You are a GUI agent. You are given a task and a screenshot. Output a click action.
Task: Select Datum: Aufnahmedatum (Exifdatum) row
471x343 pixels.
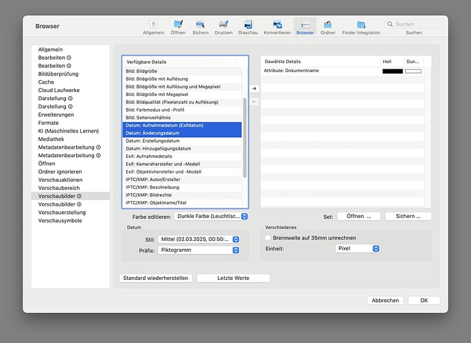(182, 126)
